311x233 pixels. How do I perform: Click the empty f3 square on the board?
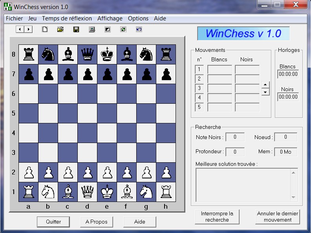point(127,152)
